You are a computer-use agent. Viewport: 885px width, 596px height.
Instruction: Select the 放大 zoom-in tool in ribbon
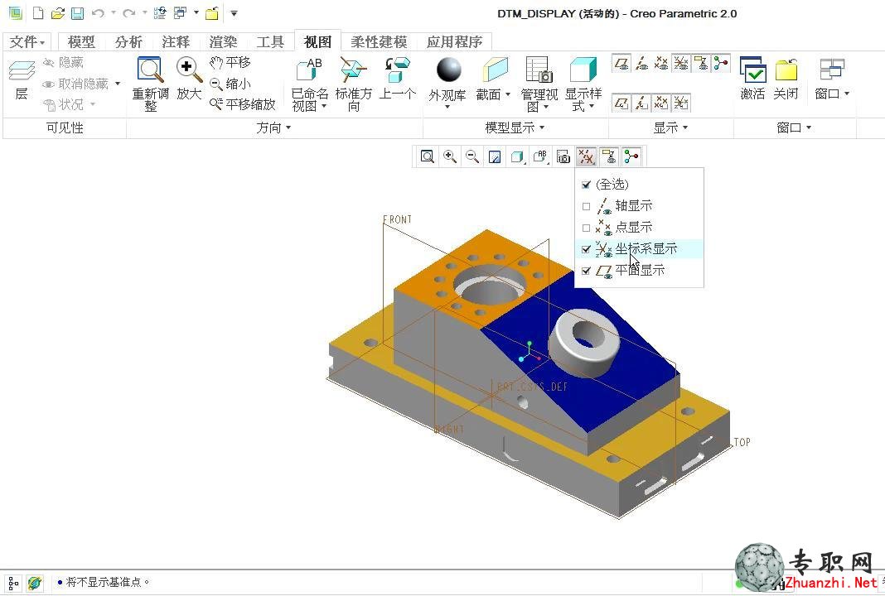click(x=189, y=79)
